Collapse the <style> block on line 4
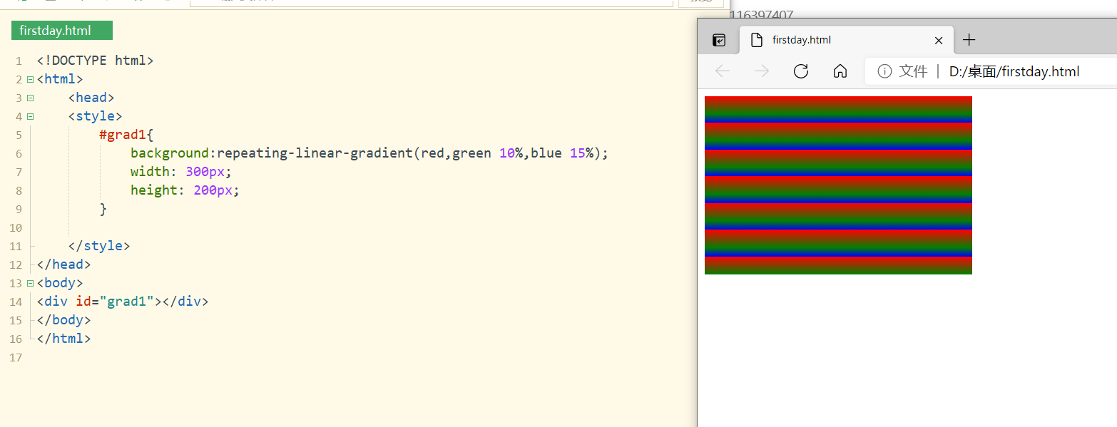Screen dimensions: 1117x427 pos(30,116)
